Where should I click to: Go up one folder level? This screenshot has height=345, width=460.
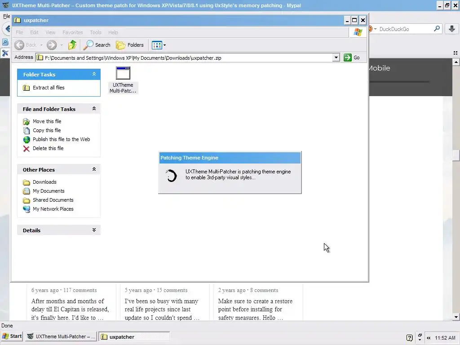point(72,45)
